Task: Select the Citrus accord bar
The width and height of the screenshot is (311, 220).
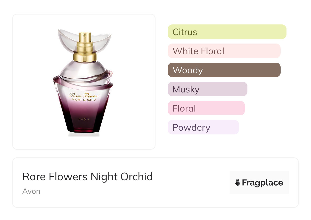Action: pyautogui.click(x=227, y=32)
